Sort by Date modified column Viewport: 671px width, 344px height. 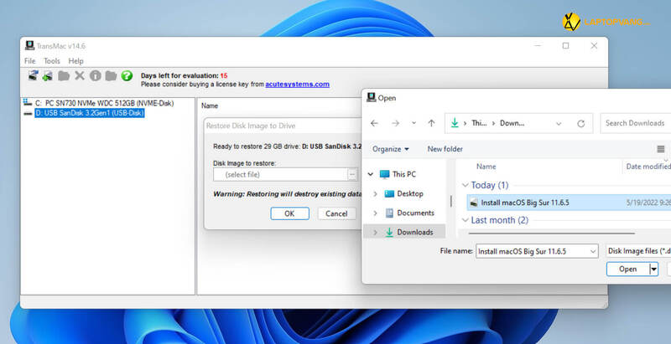(x=648, y=167)
